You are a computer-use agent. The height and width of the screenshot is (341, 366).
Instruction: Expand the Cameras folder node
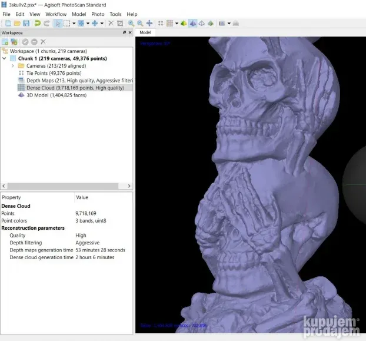coord(13,66)
